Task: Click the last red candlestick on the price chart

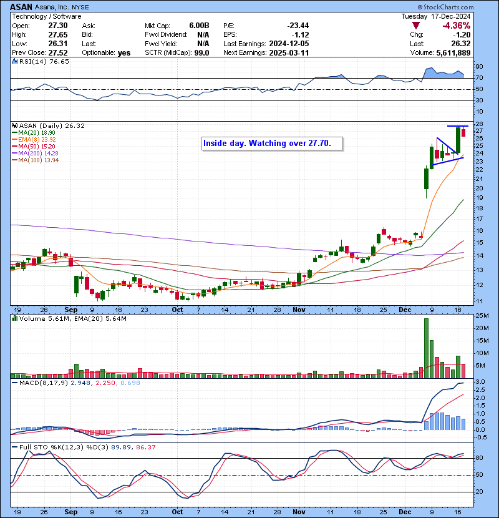Action: pyautogui.click(x=463, y=132)
